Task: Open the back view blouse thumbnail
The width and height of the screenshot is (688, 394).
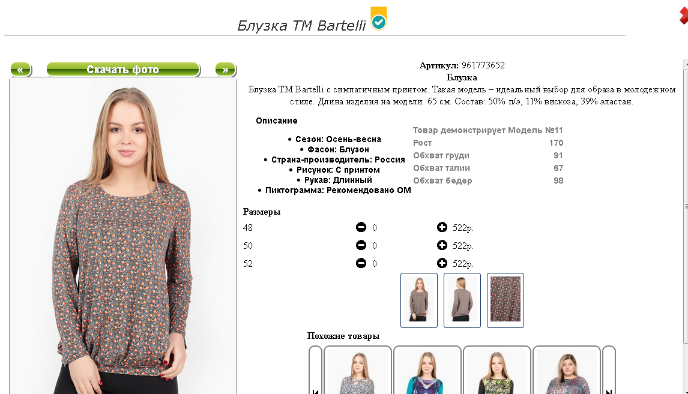Action: (462, 300)
